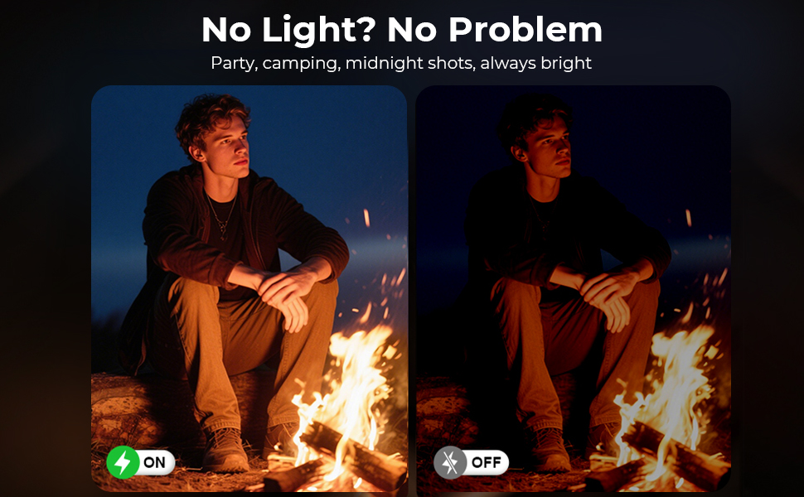804x497 pixels.
Task: Toggle the ON flash switch label
Action: (x=154, y=463)
